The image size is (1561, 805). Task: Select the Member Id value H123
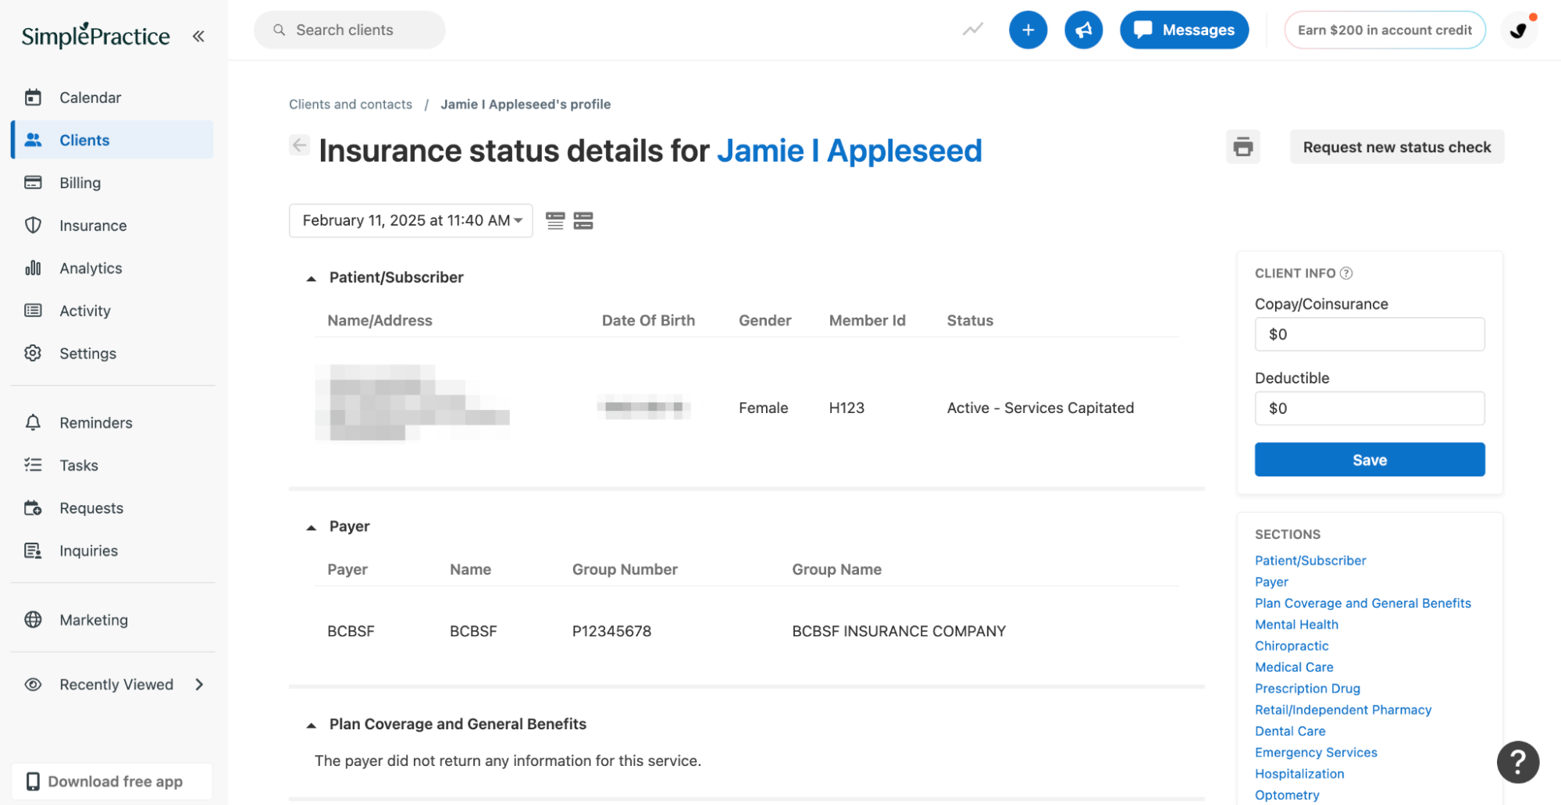tap(846, 408)
